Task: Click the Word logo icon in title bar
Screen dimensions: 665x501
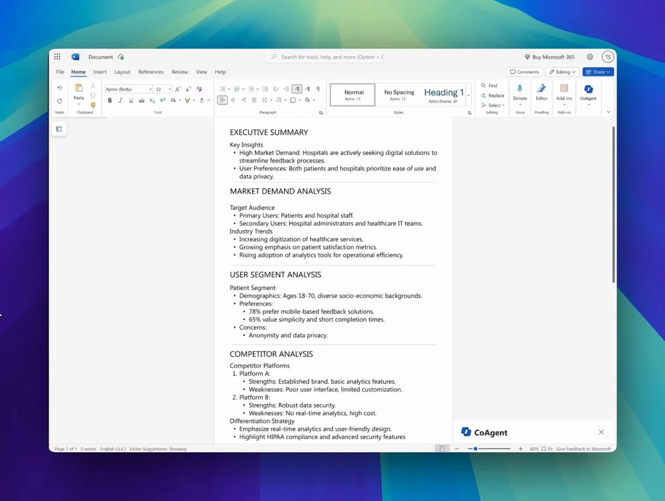Action: click(75, 57)
